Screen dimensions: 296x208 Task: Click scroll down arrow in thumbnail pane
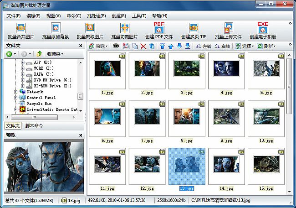[289, 192]
